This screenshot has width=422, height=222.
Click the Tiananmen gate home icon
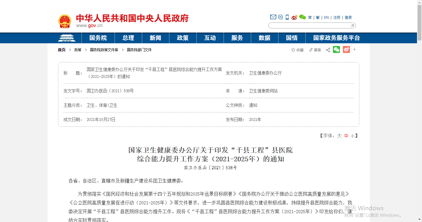click(x=67, y=38)
